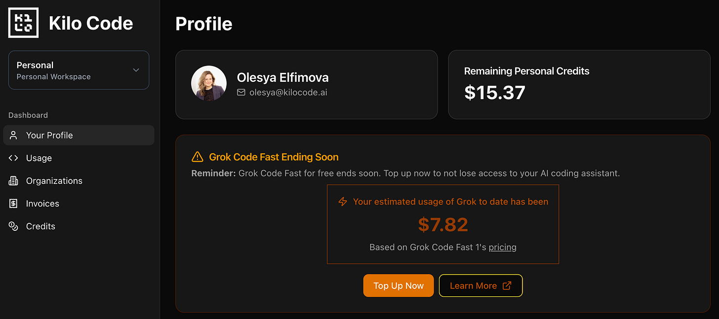Screen dimensions: 719x319
Task: Click the Top Up Now button
Action: tap(399, 285)
